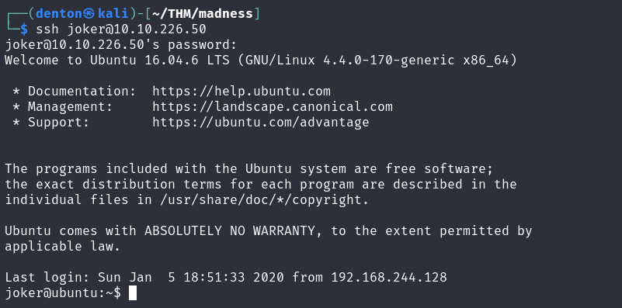
Task: Click the Last login timestamp text
Action: 191,277
